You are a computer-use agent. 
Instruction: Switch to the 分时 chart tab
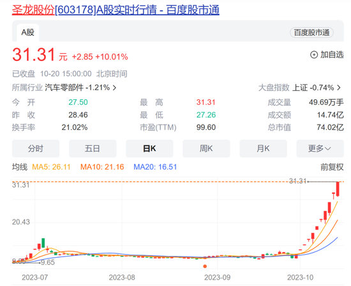36,148
